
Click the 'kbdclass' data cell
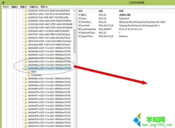tap(123, 36)
